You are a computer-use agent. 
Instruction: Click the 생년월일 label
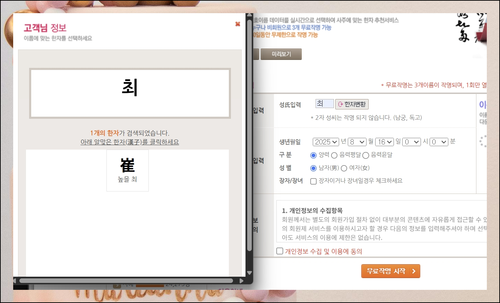[x=290, y=142]
